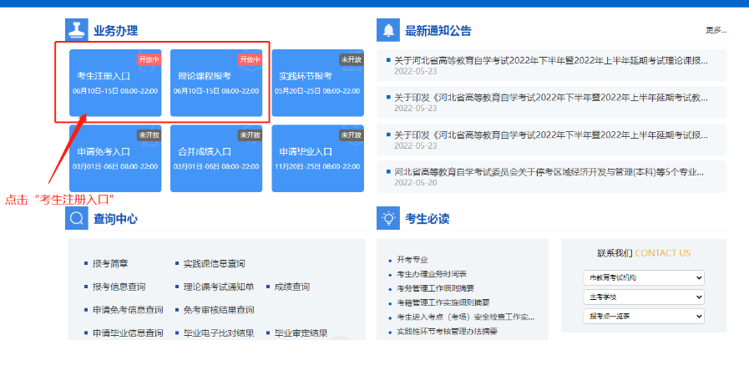749x391 pixels.
Task: Open 开考专业 in 考生必读
Action: click(412, 260)
